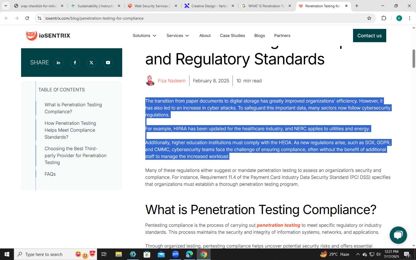
Task: Open Microsoft Edge from taskbar
Action: point(189,254)
